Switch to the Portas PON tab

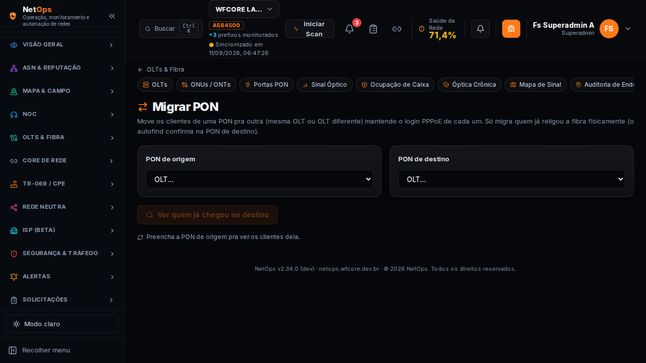click(266, 85)
